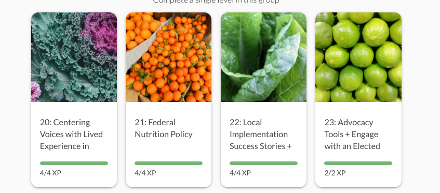The height and width of the screenshot is (193, 440).
Task: Select '21: Federal Nutrition Policy' title
Action: coord(164,128)
